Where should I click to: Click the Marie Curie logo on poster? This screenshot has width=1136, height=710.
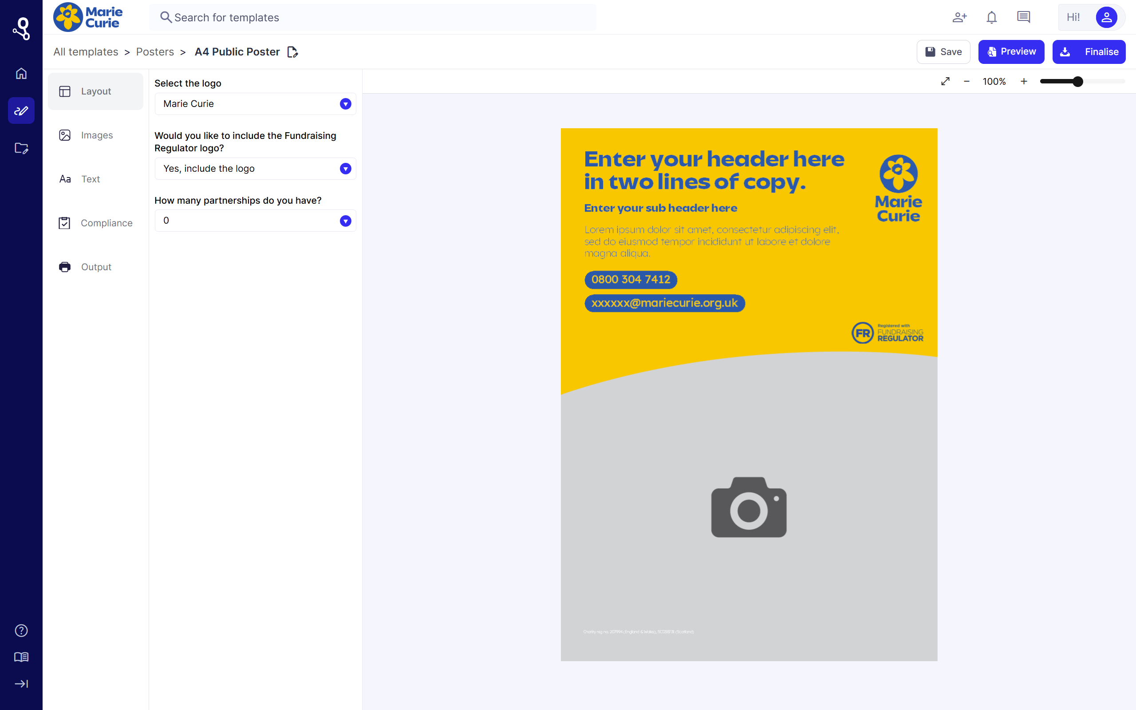pyautogui.click(x=899, y=188)
